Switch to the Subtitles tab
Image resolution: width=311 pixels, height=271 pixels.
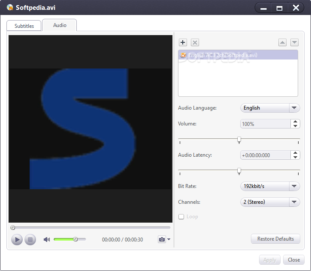pyautogui.click(x=24, y=26)
